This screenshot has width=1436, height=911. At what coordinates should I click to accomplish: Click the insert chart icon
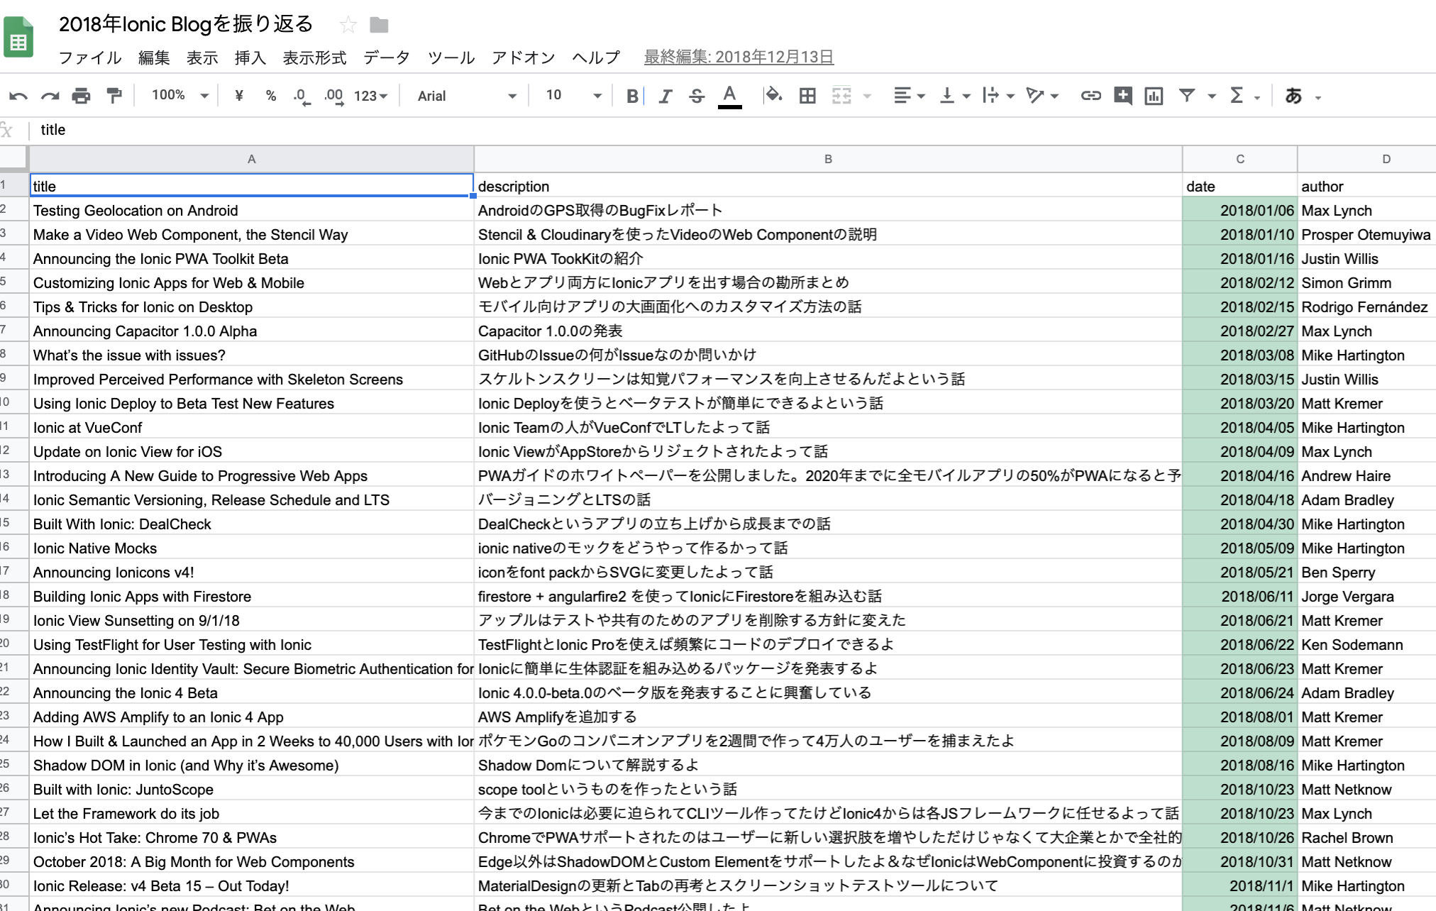1154,96
